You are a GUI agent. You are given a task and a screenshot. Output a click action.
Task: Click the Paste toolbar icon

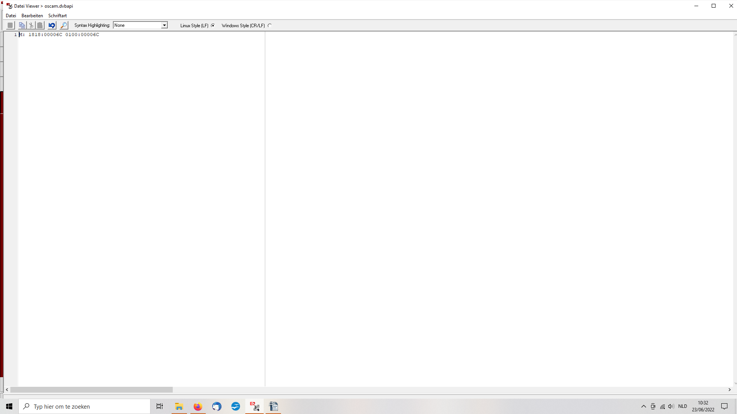coord(40,25)
